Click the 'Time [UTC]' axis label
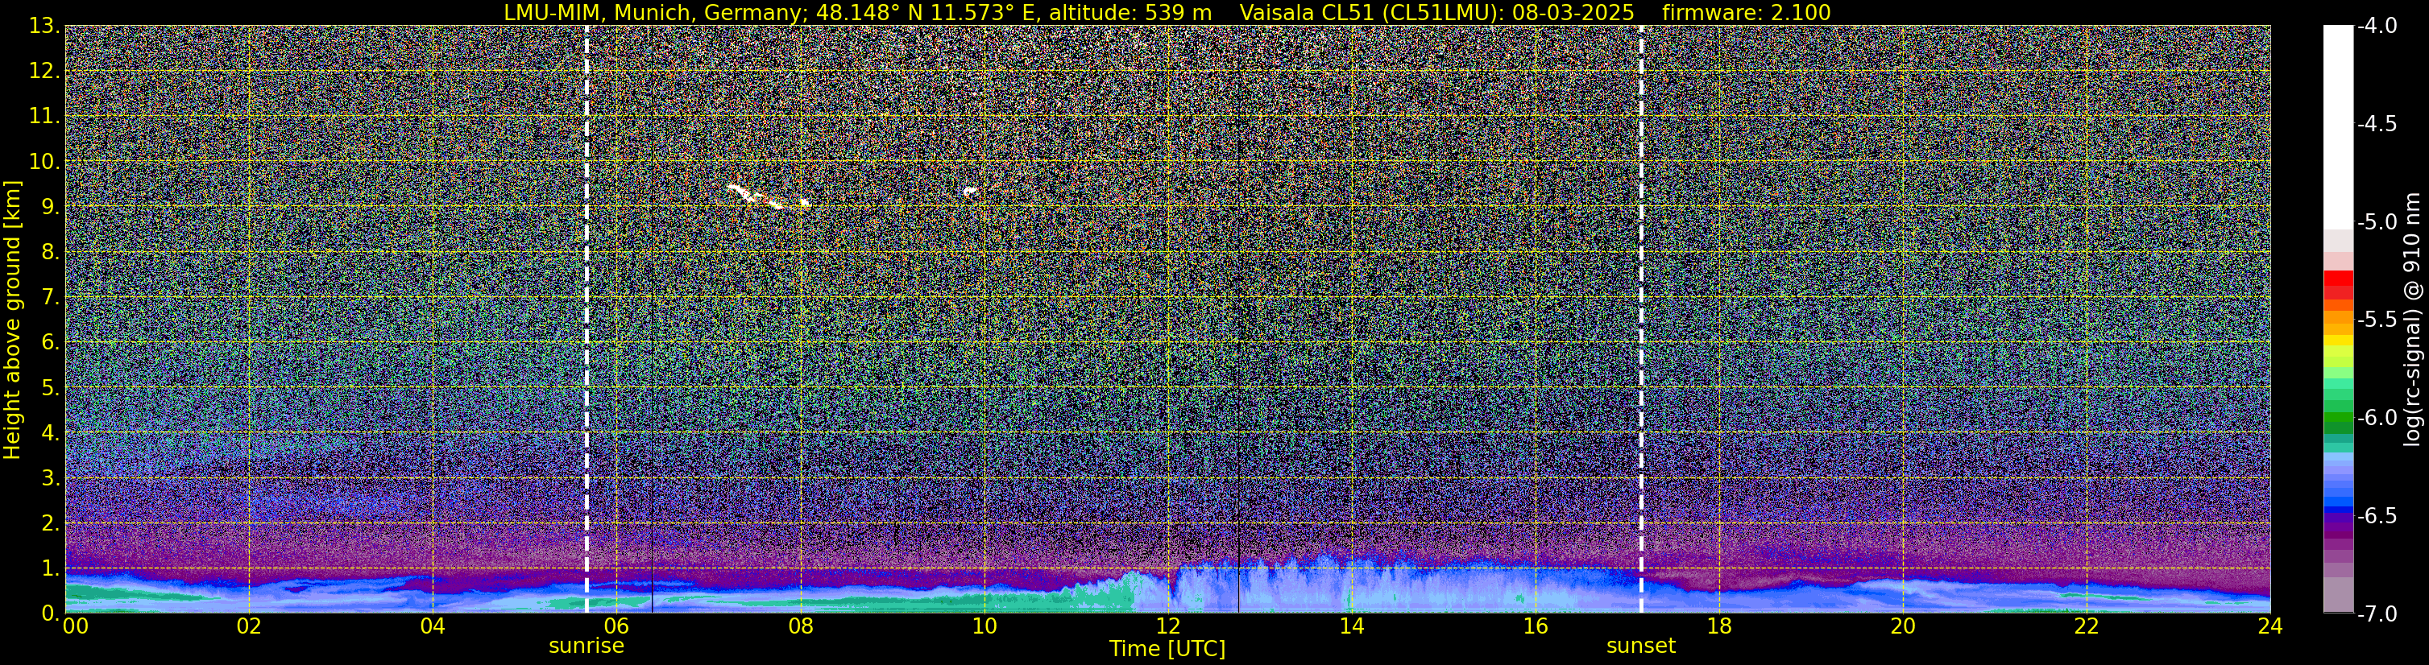The height and width of the screenshot is (665, 2429). (1167, 649)
